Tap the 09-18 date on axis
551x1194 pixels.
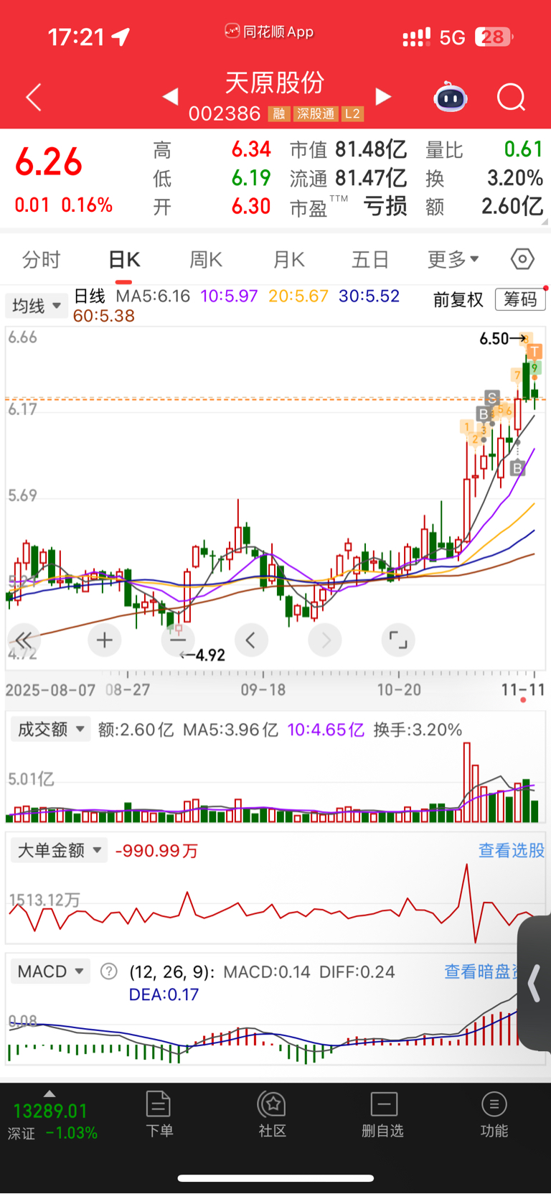263,690
